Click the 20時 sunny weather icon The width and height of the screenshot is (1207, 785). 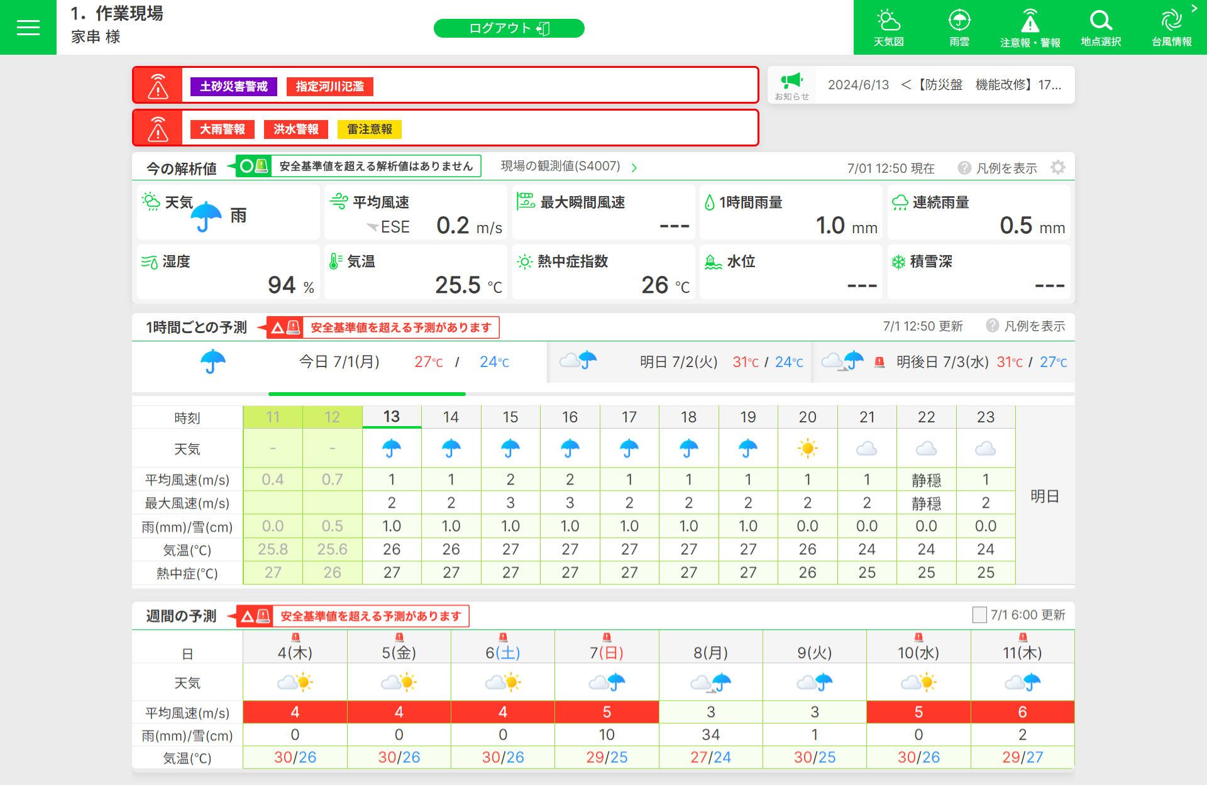point(808,449)
